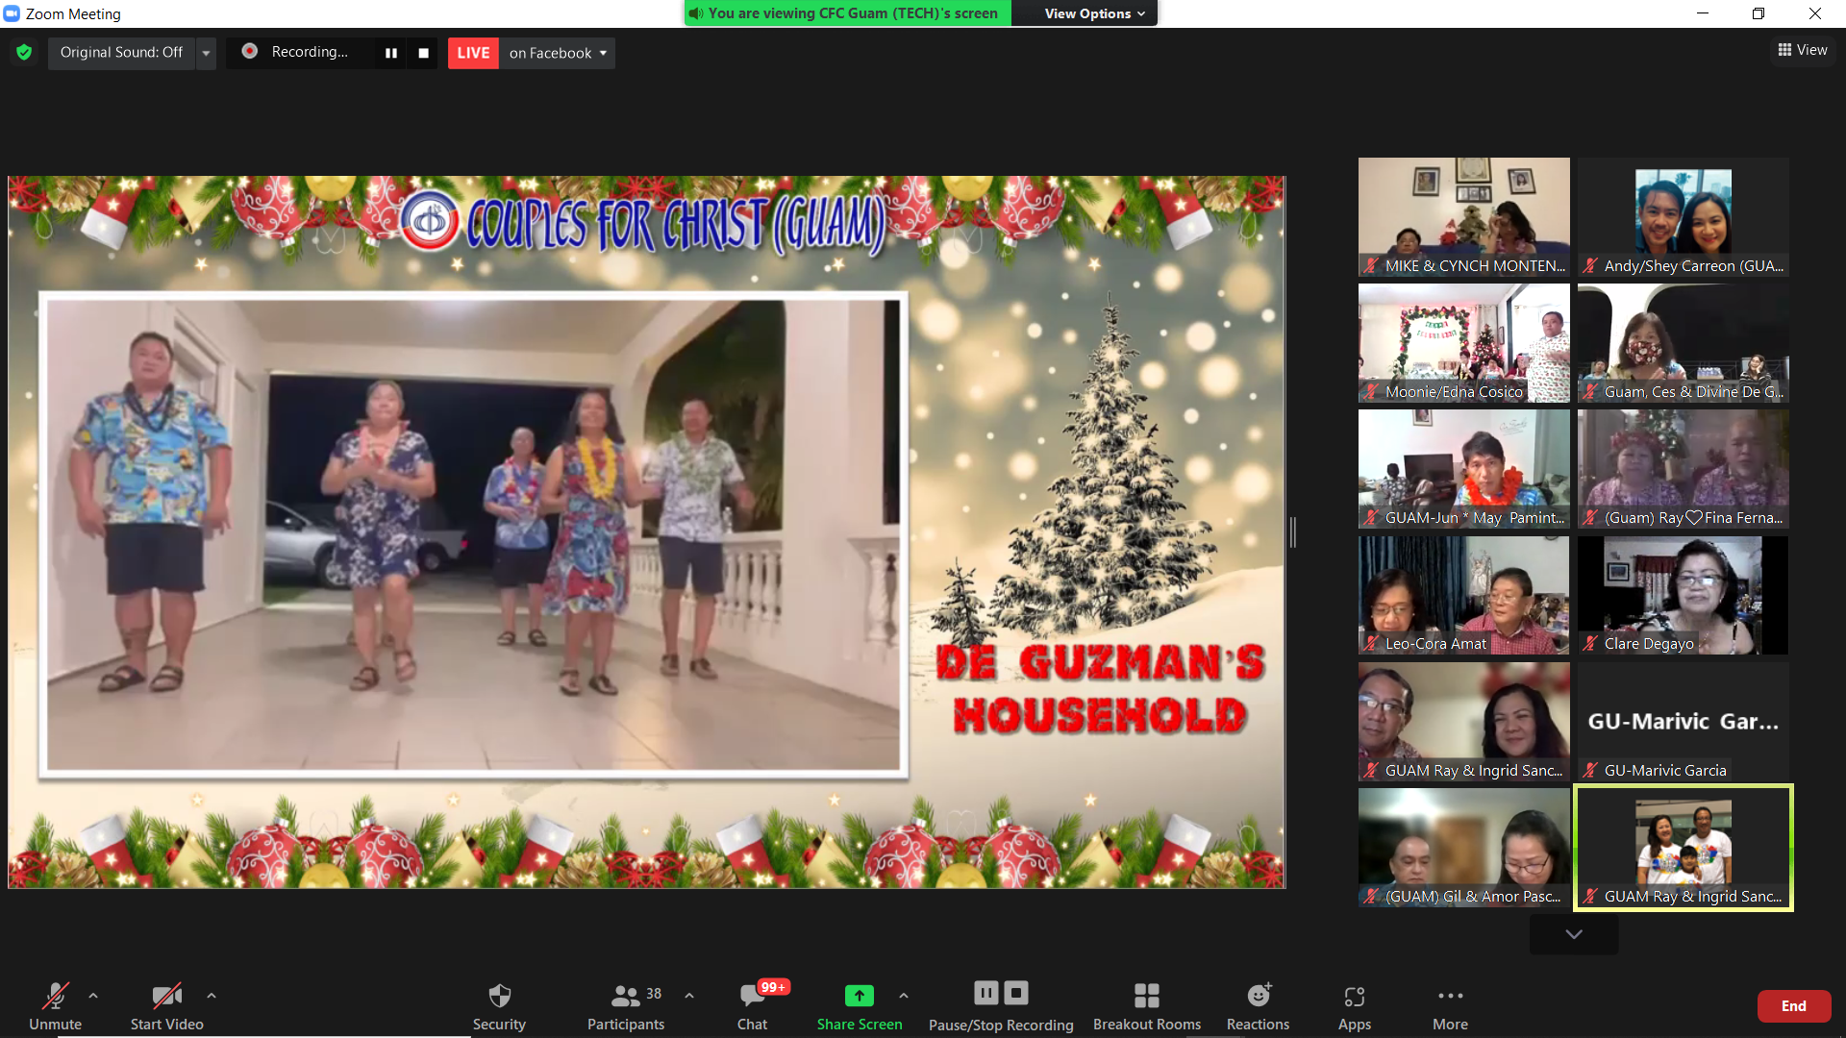The image size is (1846, 1038).
Task: Minimize the Zoom Meeting window
Action: 1703,13
